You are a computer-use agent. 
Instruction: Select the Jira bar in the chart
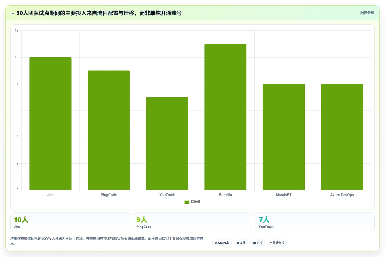tap(50, 123)
